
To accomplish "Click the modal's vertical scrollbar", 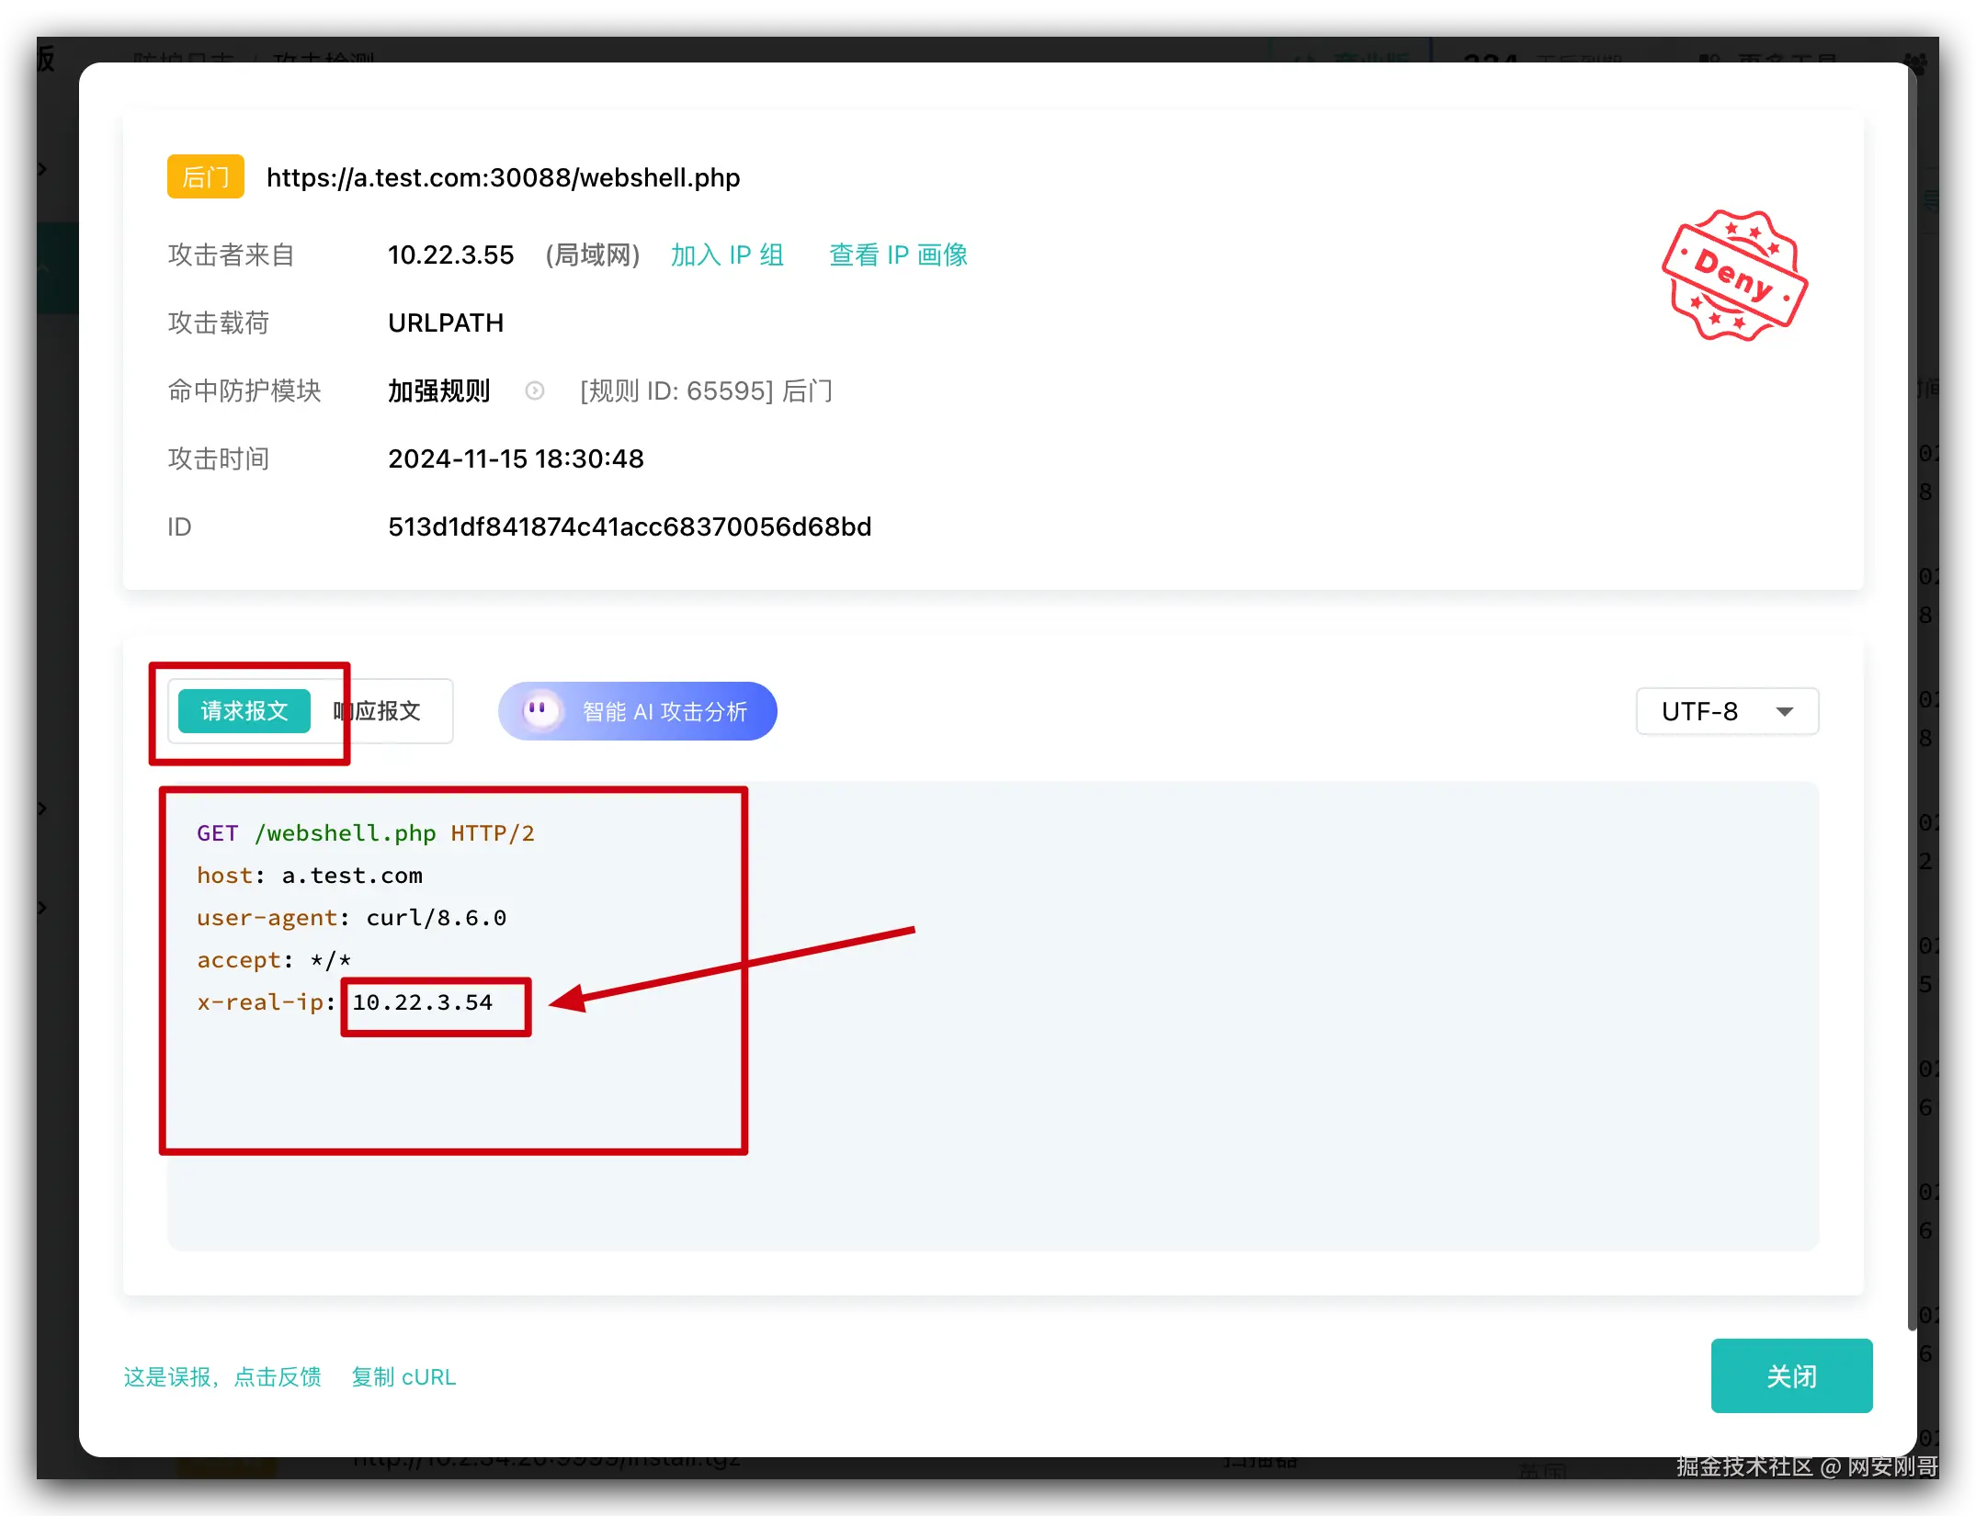I will [1912, 698].
